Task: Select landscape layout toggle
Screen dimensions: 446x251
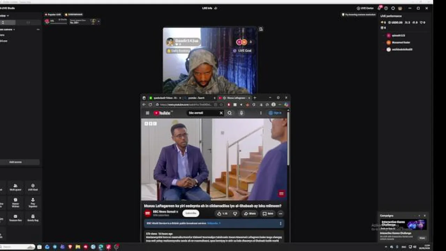Action: tap(28, 22)
